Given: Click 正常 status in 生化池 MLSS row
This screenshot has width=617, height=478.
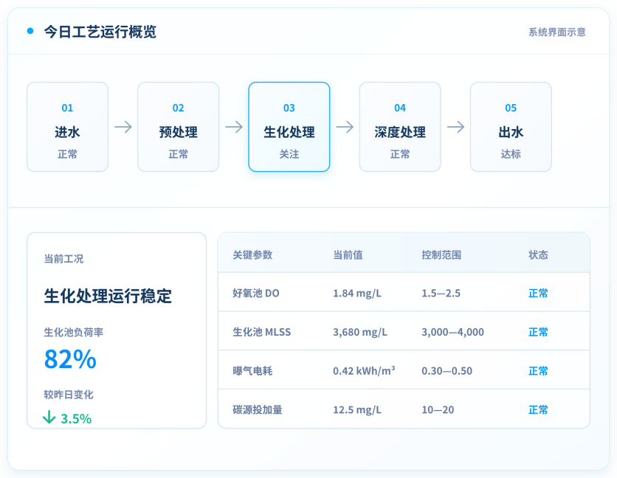Looking at the screenshot, I should pos(538,332).
